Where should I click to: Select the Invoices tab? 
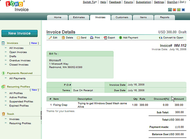[100, 17]
